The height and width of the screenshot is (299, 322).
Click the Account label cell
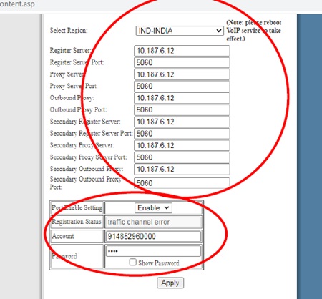pos(77,236)
